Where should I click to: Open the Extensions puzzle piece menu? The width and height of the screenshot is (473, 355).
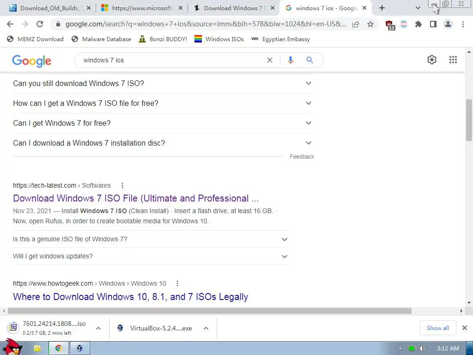(x=418, y=24)
